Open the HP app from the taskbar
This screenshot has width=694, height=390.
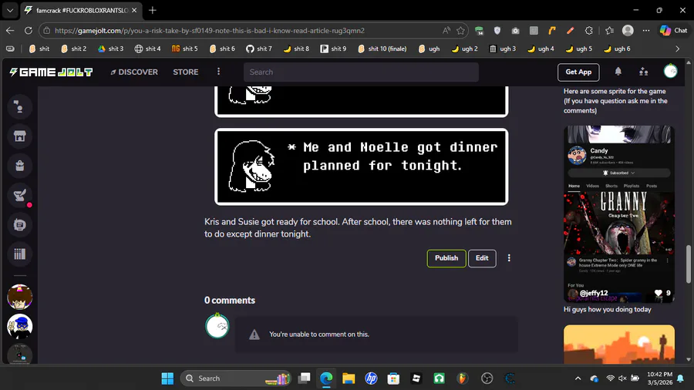click(371, 378)
